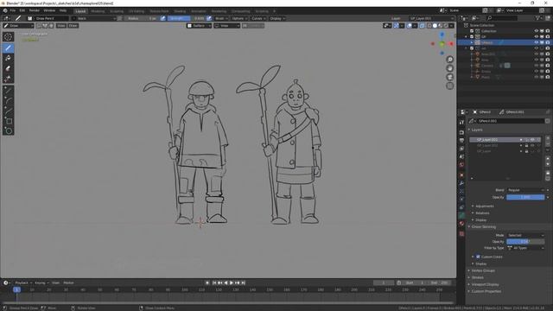
Task: Toggle visibility eye of Collection row
Action: coord(536,31)
